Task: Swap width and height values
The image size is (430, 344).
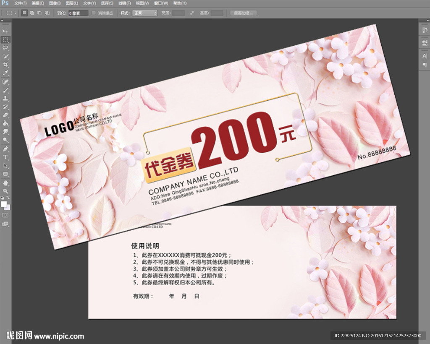Action: (192, 13)
